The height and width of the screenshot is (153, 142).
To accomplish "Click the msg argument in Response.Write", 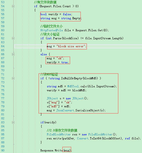I will 67,151.
